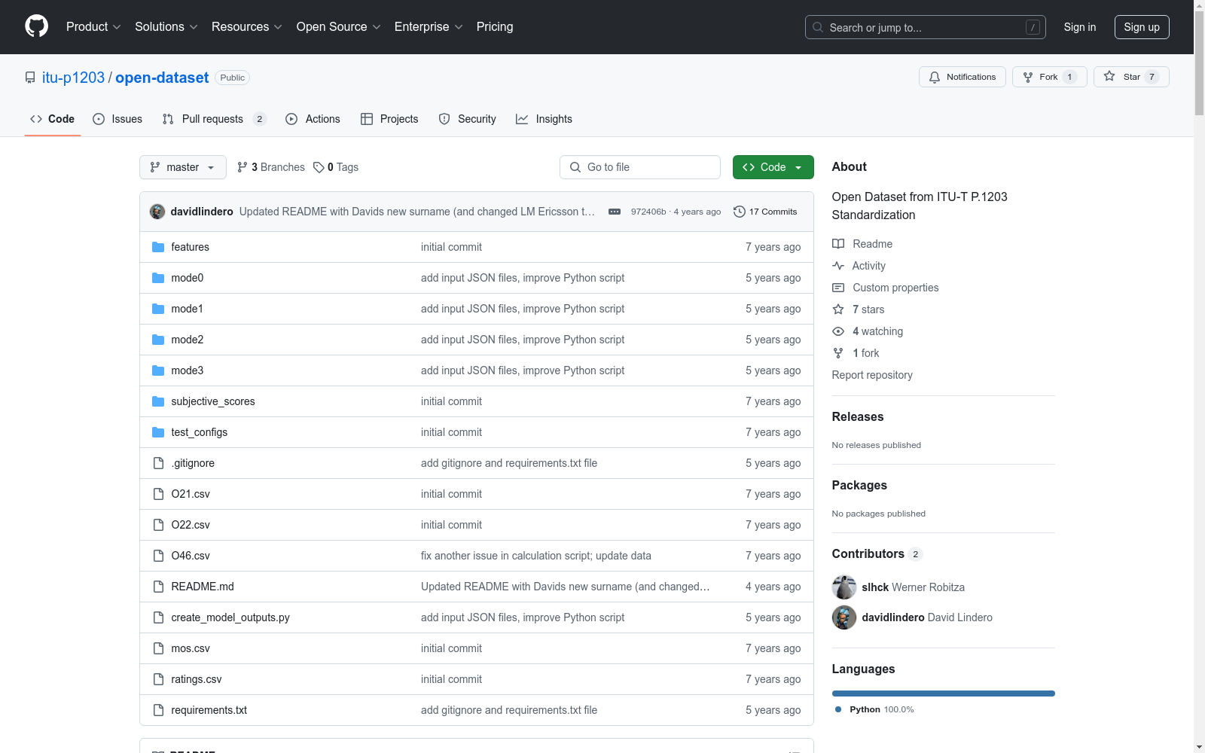
Task: Open the itu-p1203 owner link
Action: (x=73, y=78)
